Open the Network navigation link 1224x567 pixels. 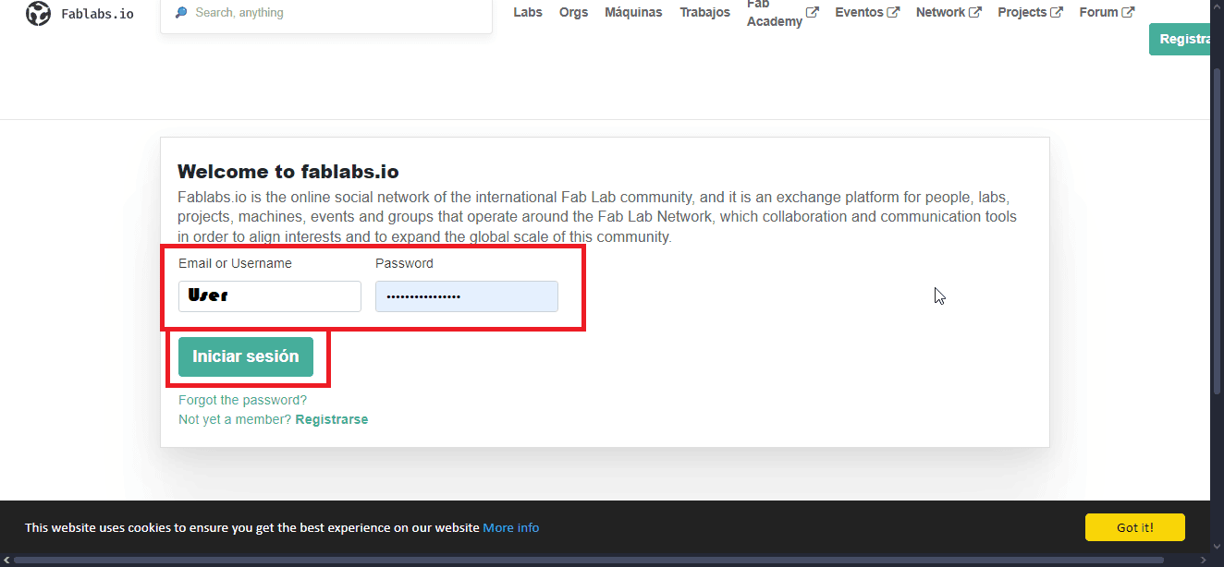940,13
